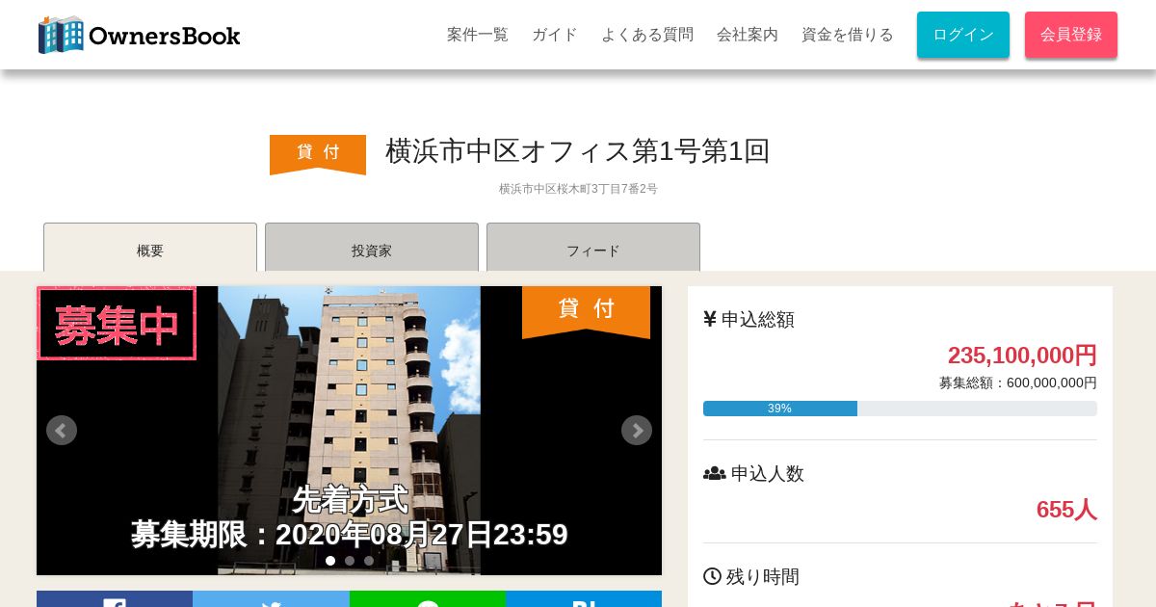Advance to the next carousel image
Screen dimensions: 1156x607
point(637,430)
